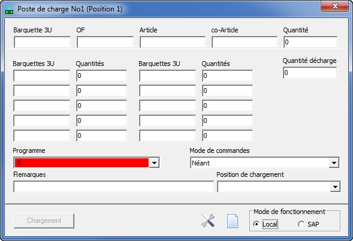Image resolution: width=353 pixels, height=241 pixels.
Task: Click the app icon in the title bar
Action: coord(9,9)
